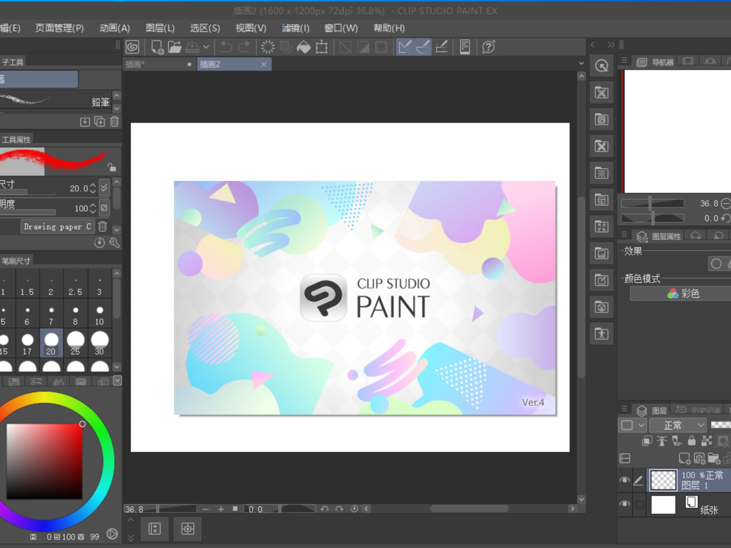Open CLIP STUDIO support help icon
Image resolution: width=731 pixels, height=548 pixels.
point(488,47)
